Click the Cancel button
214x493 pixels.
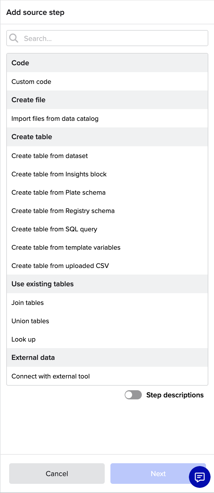[x=57, y=474]
